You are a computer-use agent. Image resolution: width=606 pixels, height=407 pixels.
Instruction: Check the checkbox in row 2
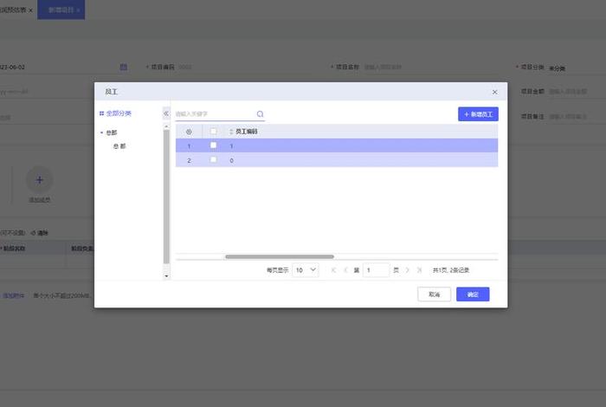[213, 159]
